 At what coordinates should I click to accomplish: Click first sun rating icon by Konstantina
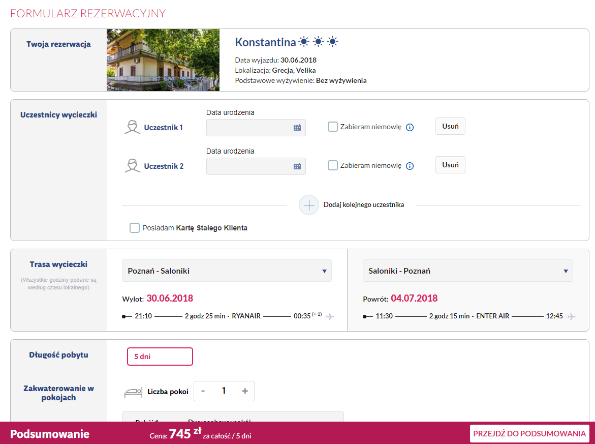(304, 41)
